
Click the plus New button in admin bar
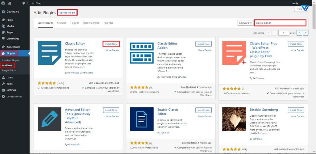click(36, 3)
